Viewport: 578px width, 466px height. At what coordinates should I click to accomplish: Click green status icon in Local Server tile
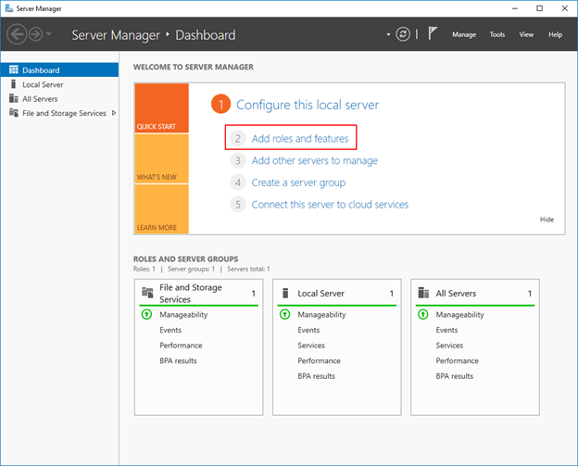(x=285, y=314)
